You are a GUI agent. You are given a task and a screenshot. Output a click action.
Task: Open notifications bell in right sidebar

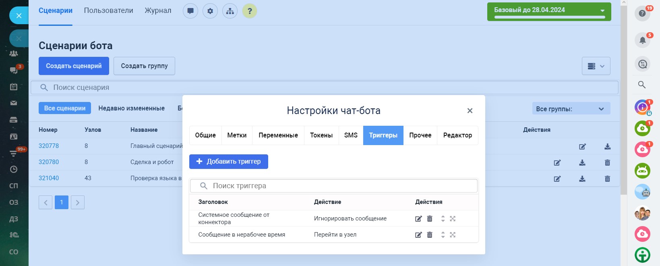point(642,40)
